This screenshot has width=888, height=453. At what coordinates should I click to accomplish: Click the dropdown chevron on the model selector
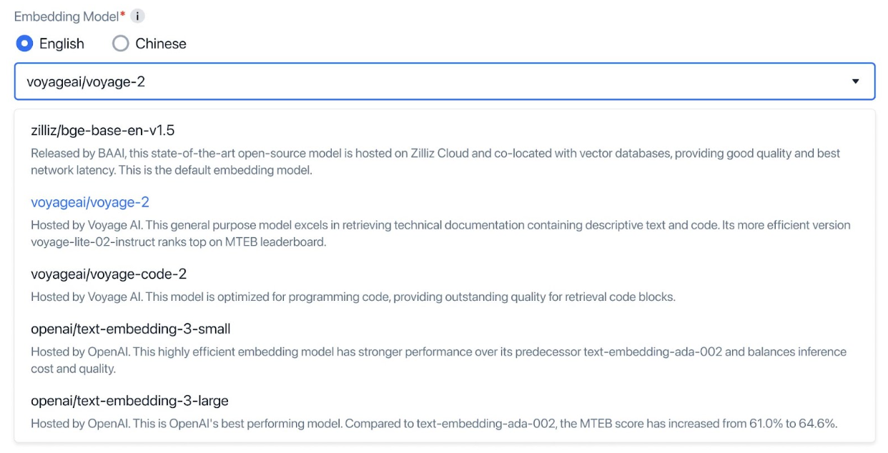(x=857, y=81)
